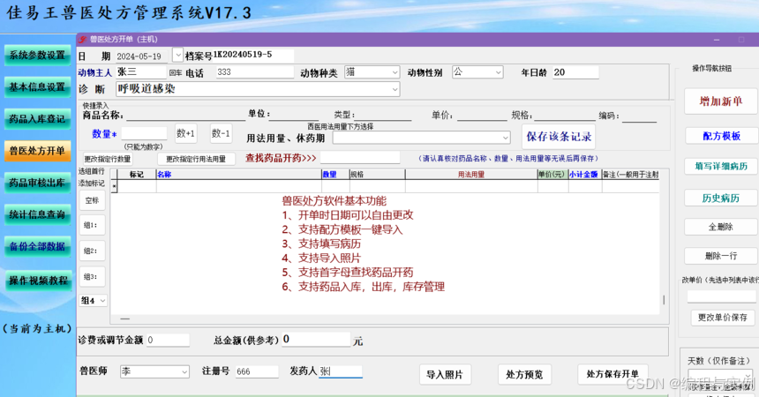
Task: Click the 用法用量 column header
Action: click(x=471, y=175)
